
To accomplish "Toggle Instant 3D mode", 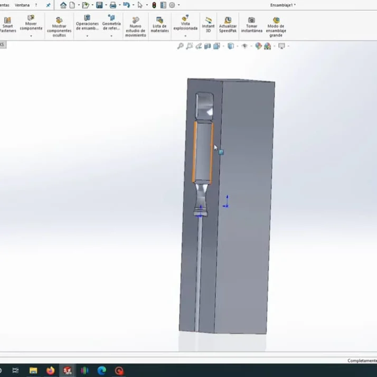I will pos(209,24).
